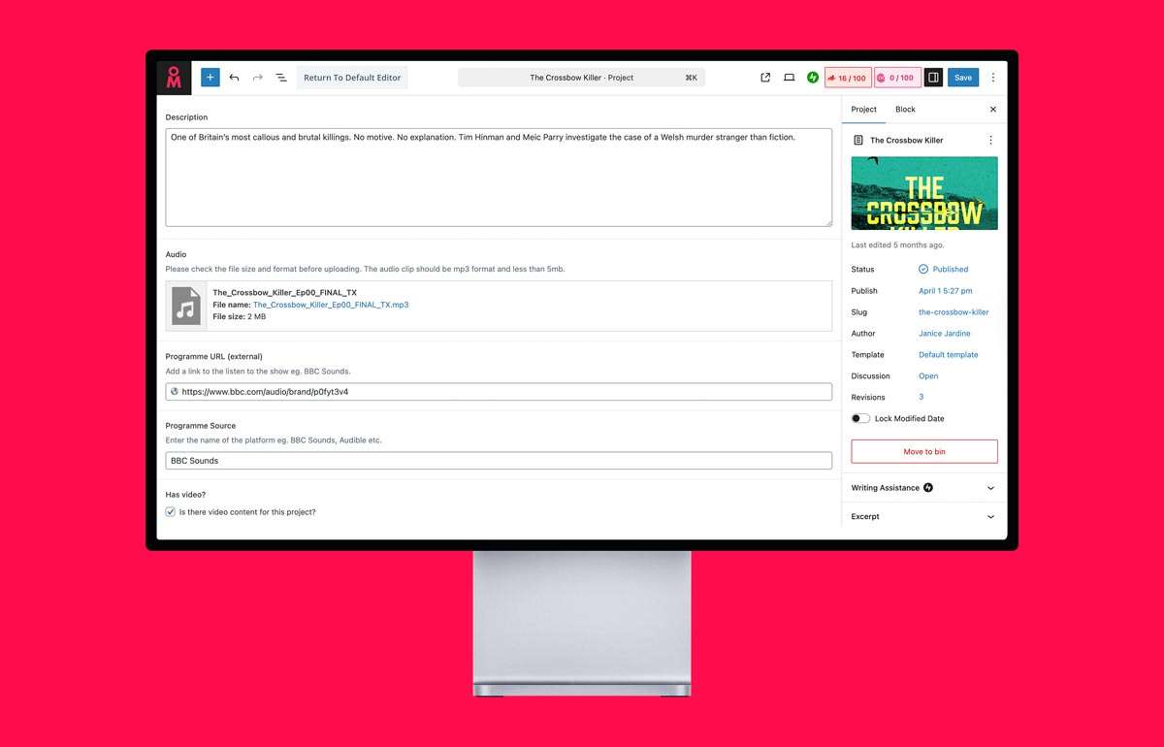Click the File size: 2 MB text
Screen dimensions: 1164x747
pos(240,317)
